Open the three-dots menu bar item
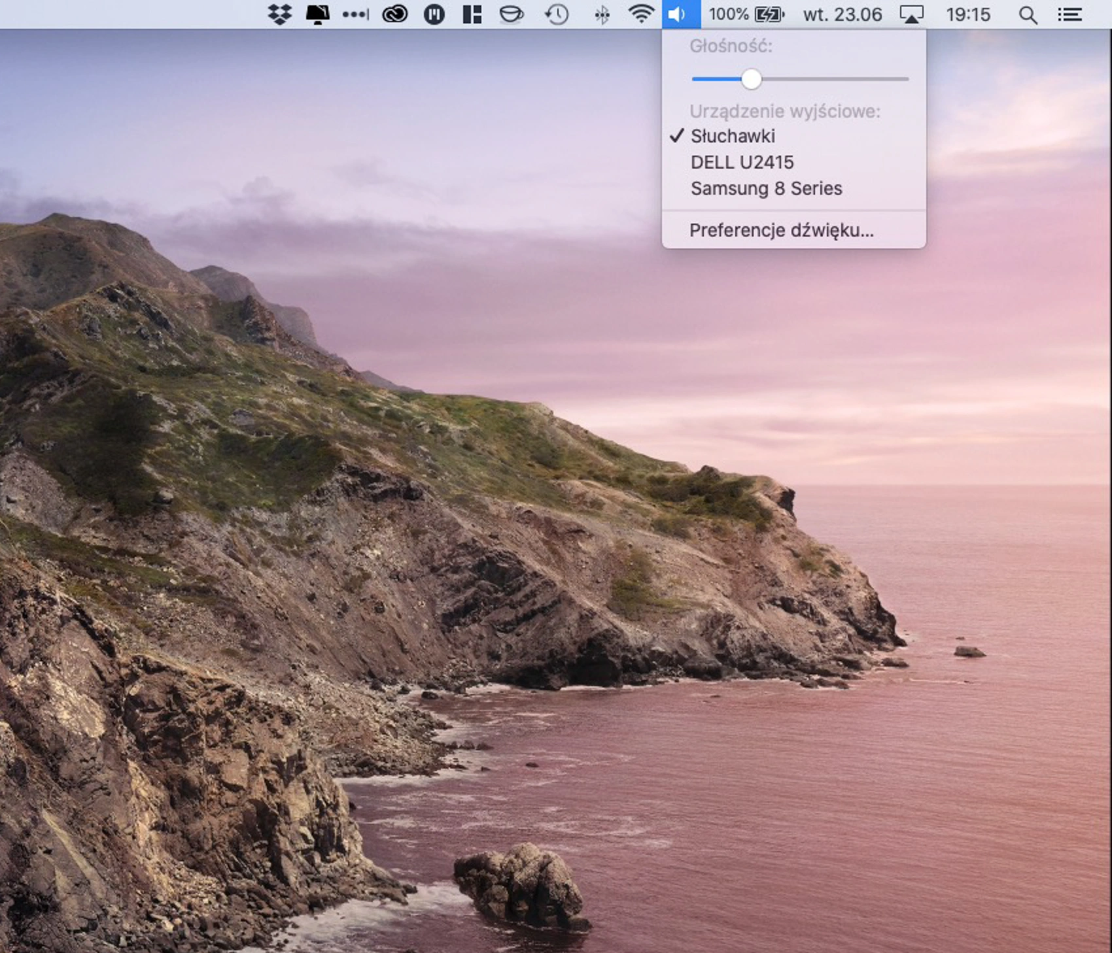Image resolution: width=1112 pixels, height=953 pixels. (x=356, y=14)
